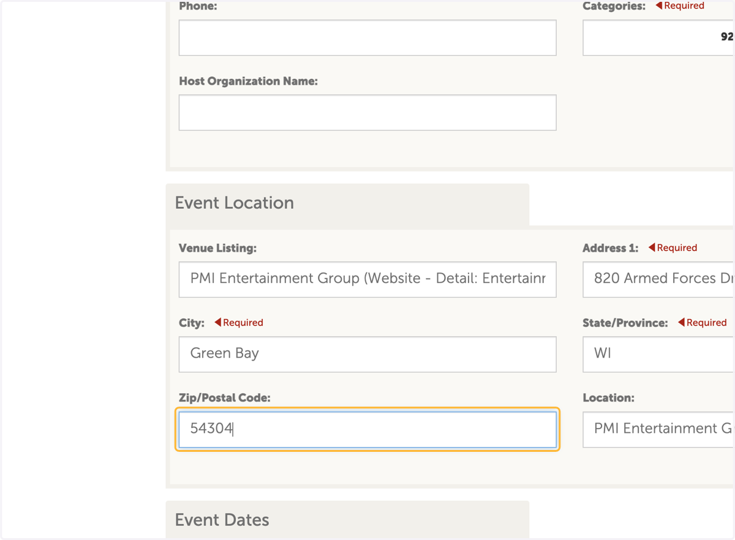Click the Phone input field
Screen dimensions: 735x540
(x=367, y=38)
